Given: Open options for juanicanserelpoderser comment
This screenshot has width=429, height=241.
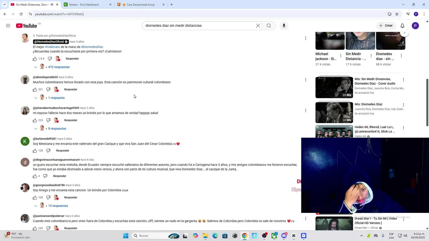Looking at the screenshot, I should (x=305, y=219).
